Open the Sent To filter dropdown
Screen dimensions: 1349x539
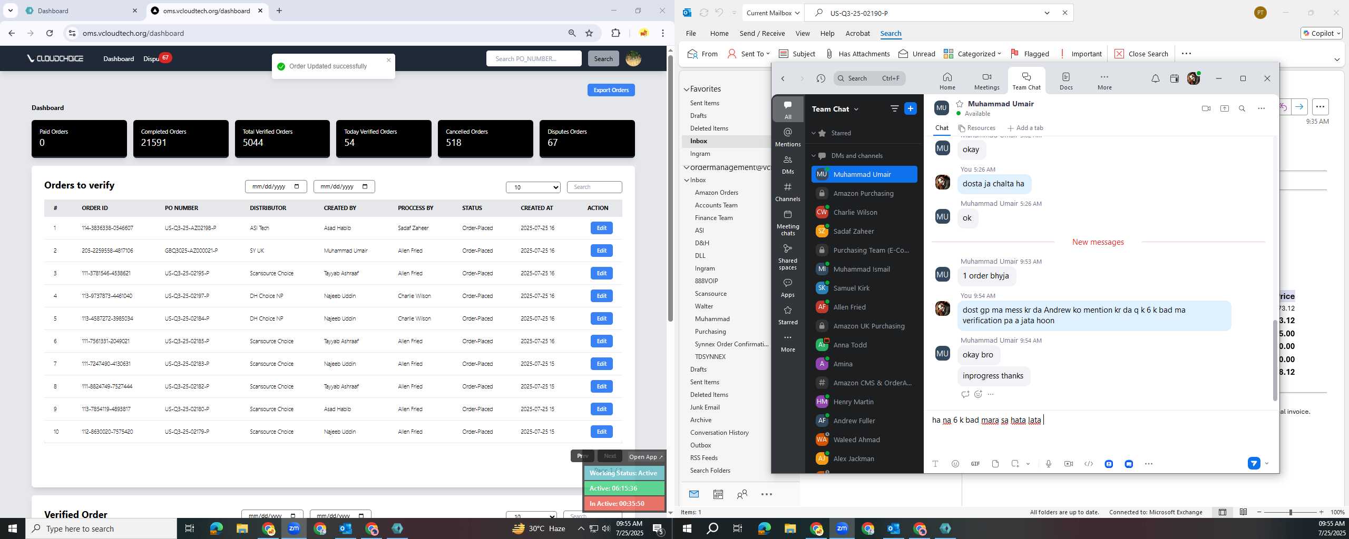pos(748,54)
